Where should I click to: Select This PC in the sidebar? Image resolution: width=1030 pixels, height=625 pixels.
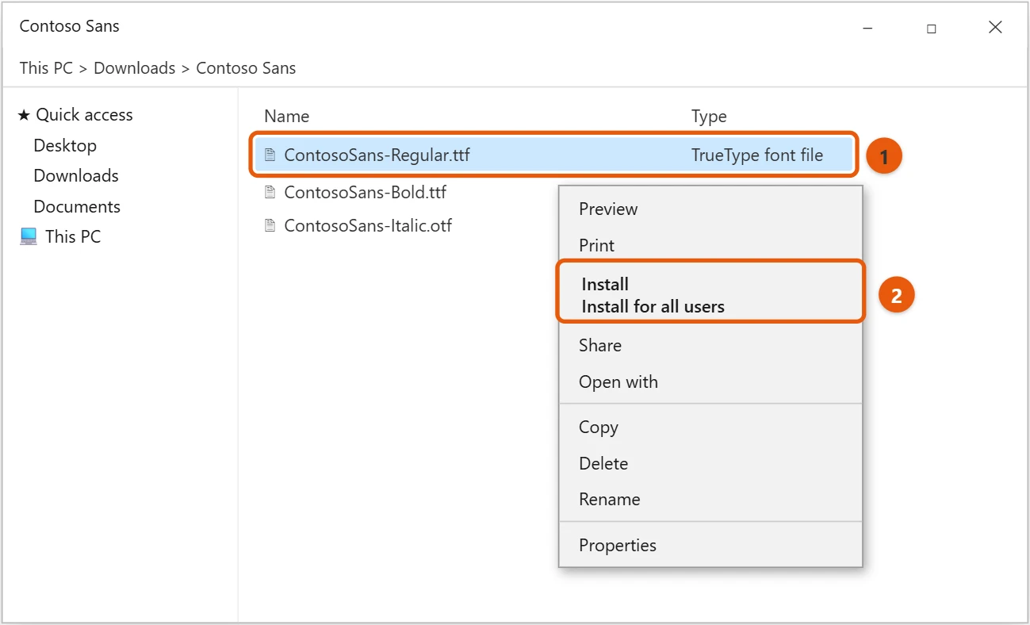[x=73, y=237]
